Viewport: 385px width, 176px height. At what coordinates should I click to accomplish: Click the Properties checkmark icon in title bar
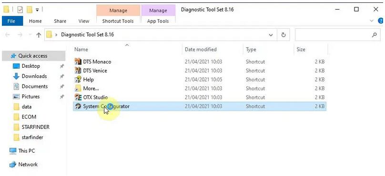click(x=20, y=10)
